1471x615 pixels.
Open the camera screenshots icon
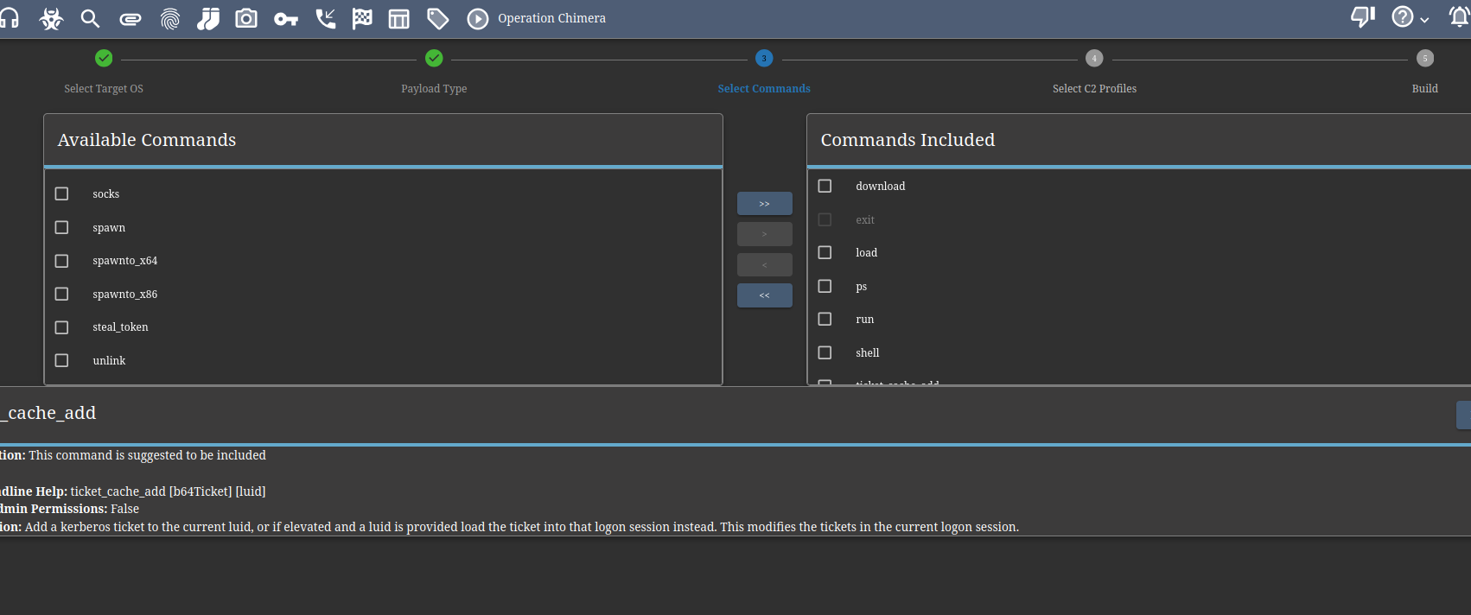[x=246, y=18]
